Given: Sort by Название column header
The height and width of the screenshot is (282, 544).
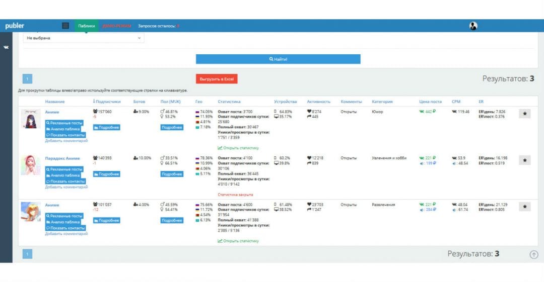Looking at the screenshot, I should 55,102.
